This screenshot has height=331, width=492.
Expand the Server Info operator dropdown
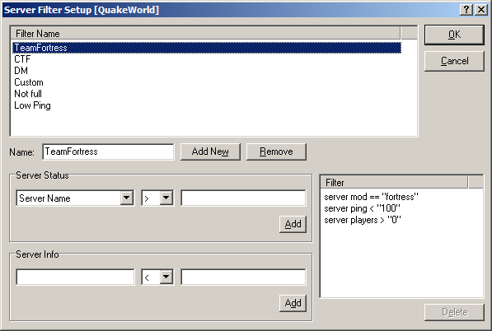(x=166, y=277)
